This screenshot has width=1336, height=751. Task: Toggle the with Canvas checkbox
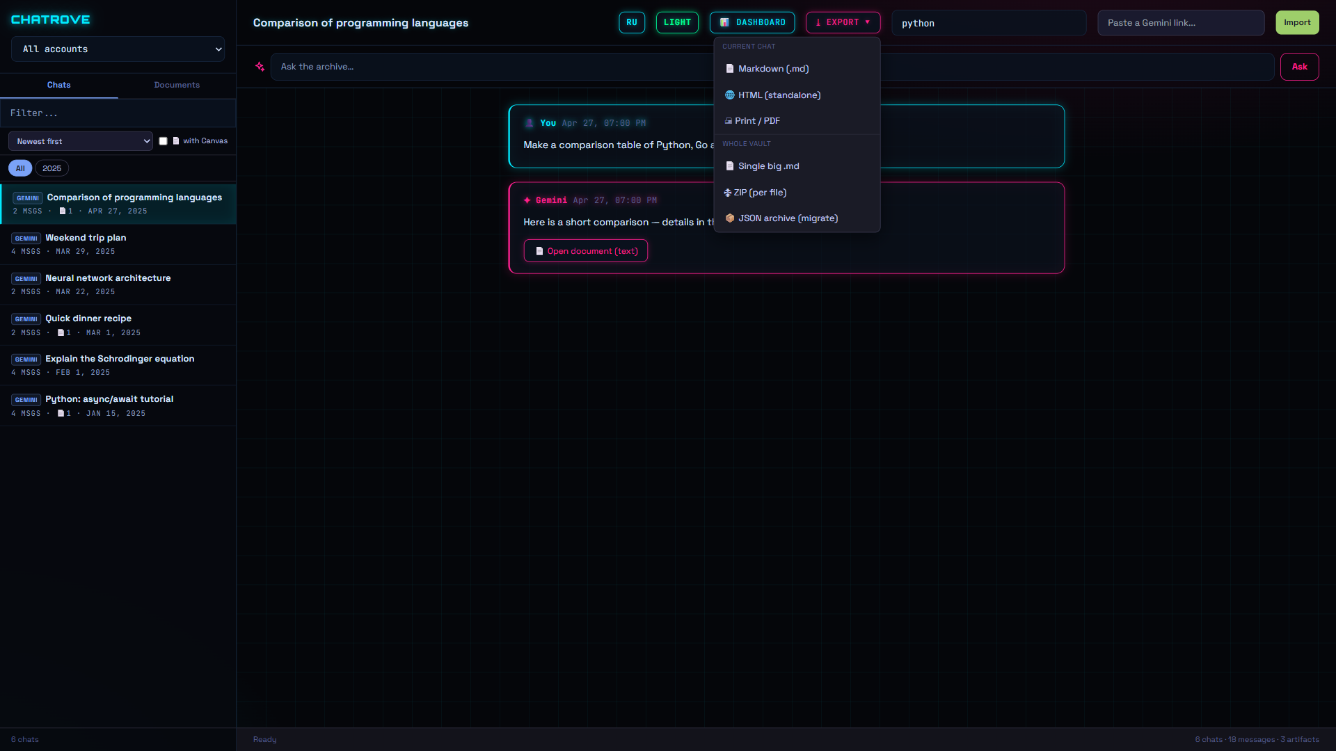(163, 141)
